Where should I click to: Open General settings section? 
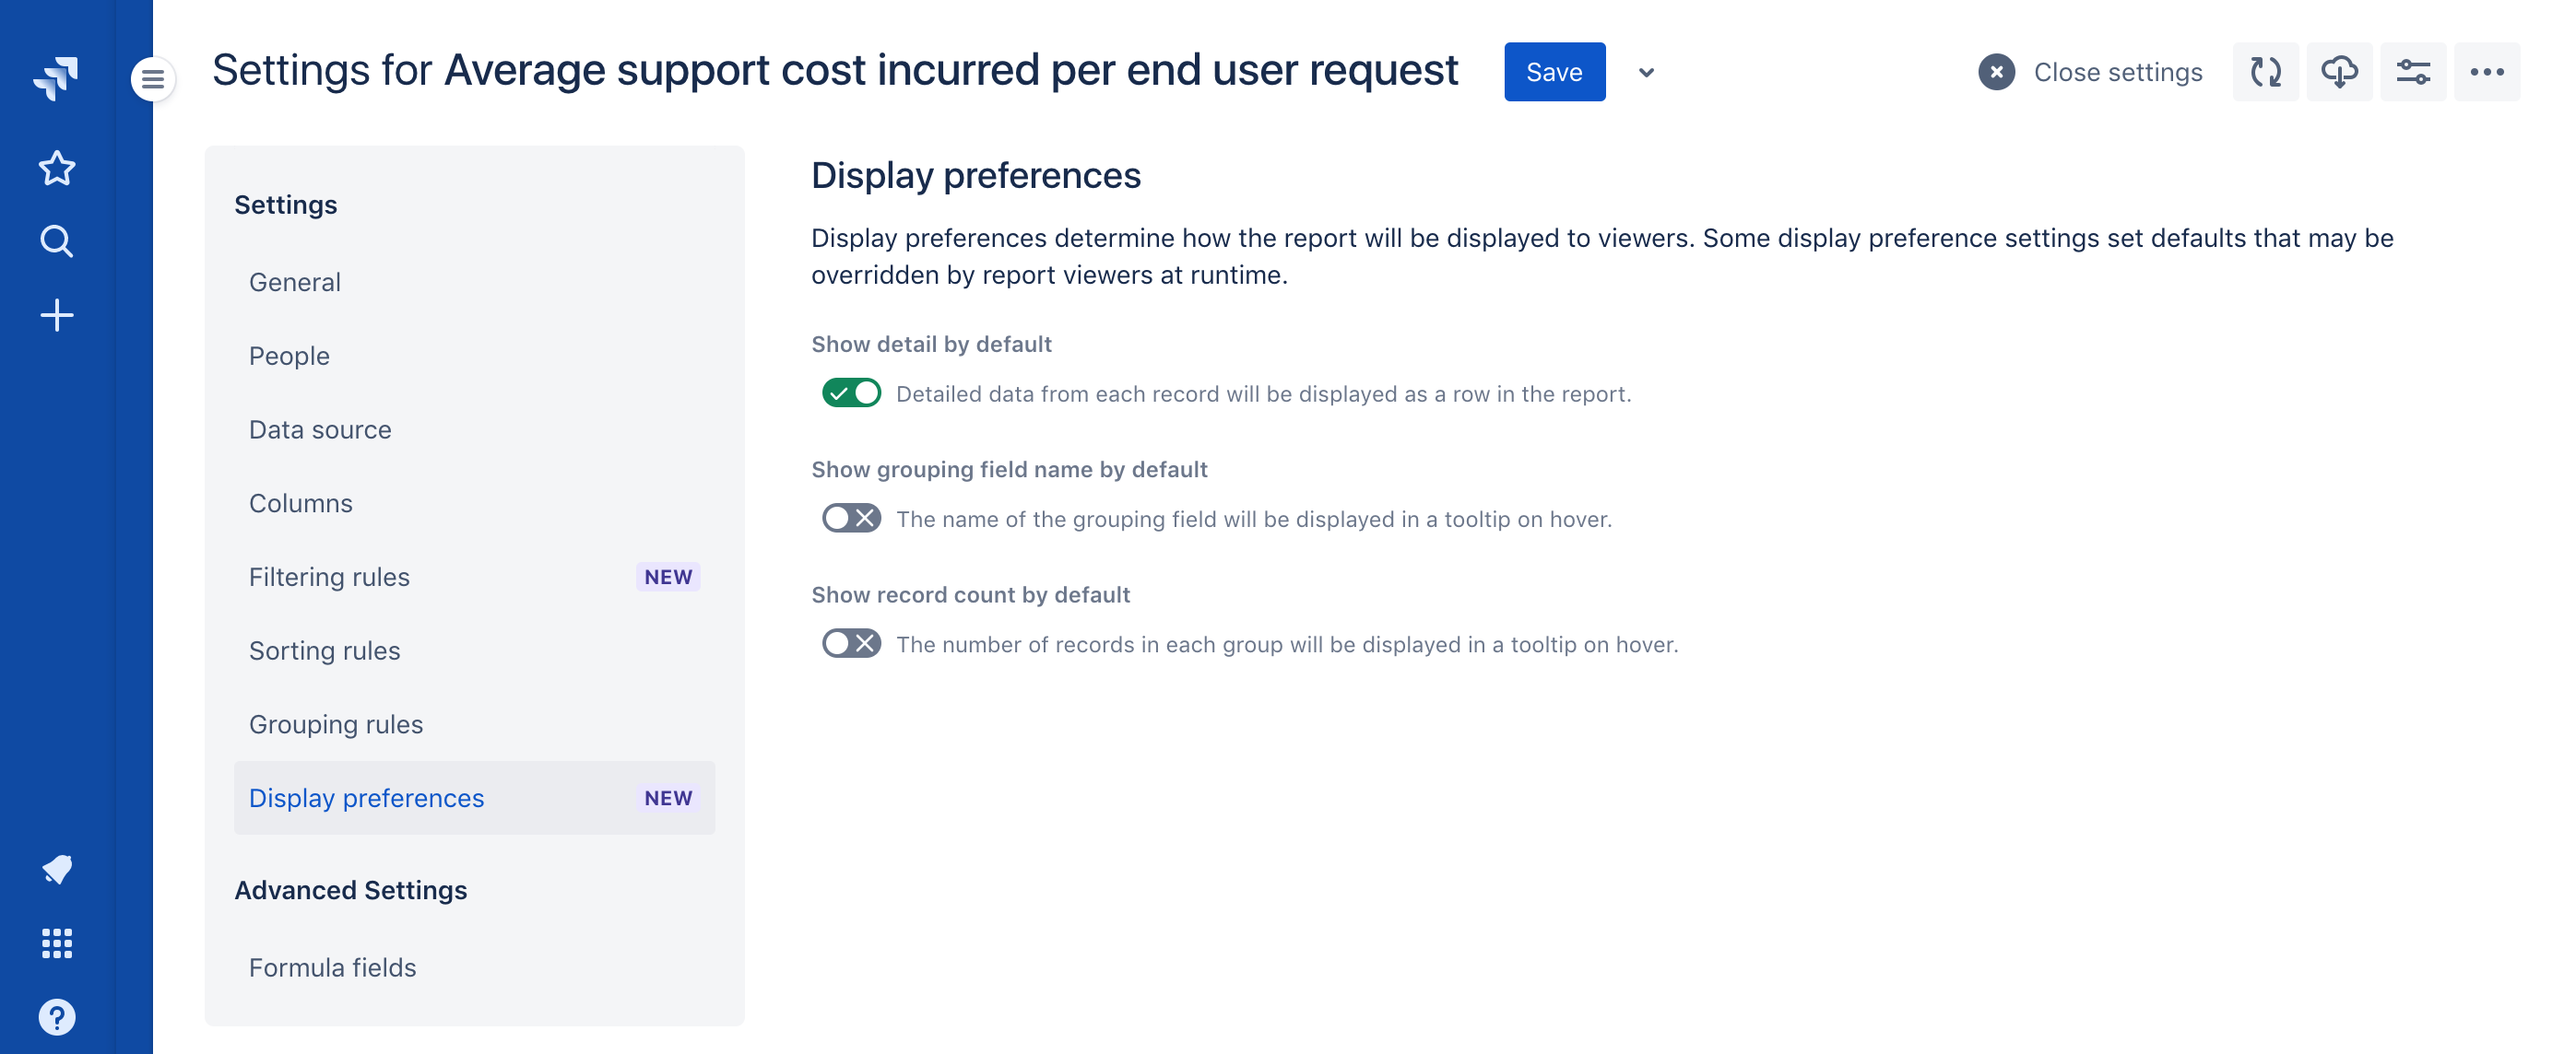[x=474, y=282]
